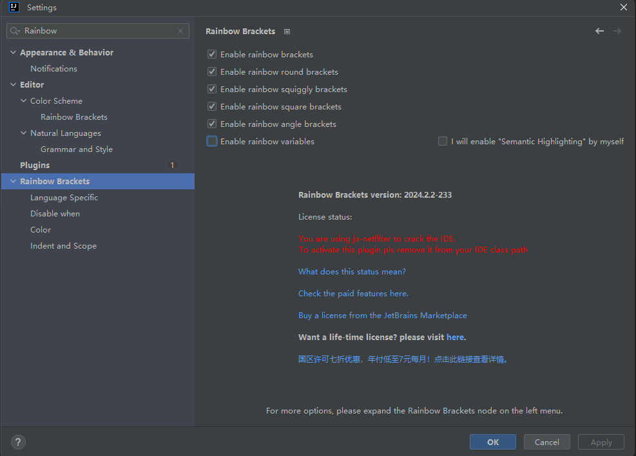
Task: Open the 'What does this status mean?' link
Action: (352, 272)
